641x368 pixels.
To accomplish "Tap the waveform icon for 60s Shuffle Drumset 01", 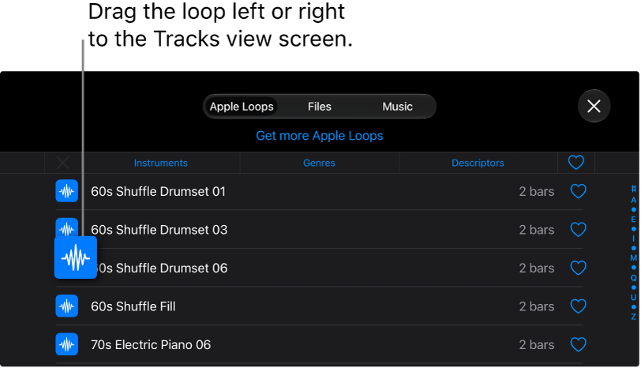I will tap(66, 191).
